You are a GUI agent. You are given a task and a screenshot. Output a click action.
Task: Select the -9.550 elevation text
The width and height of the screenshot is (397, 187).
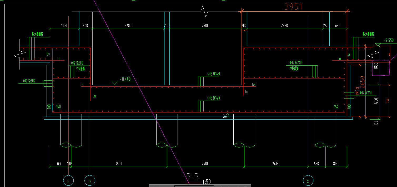388,40
